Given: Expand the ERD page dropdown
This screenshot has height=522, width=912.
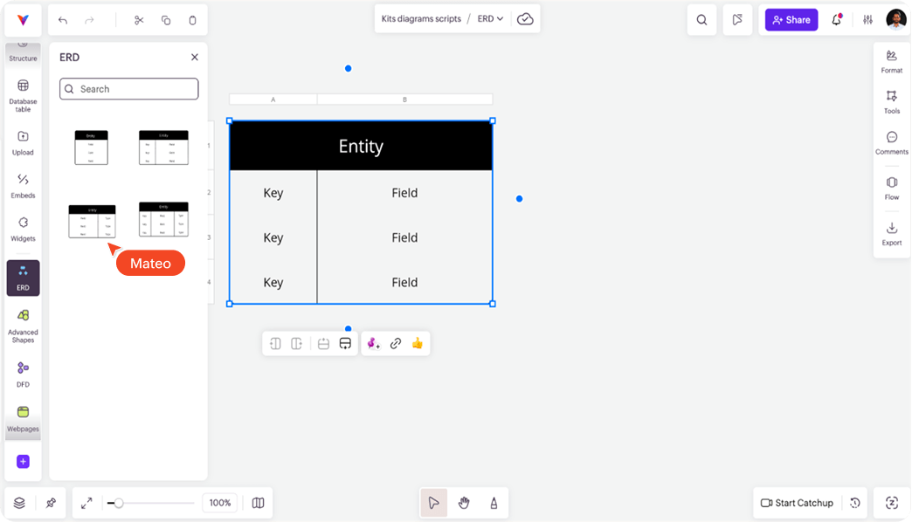Looking at the screenshot, I should point(490,19).
